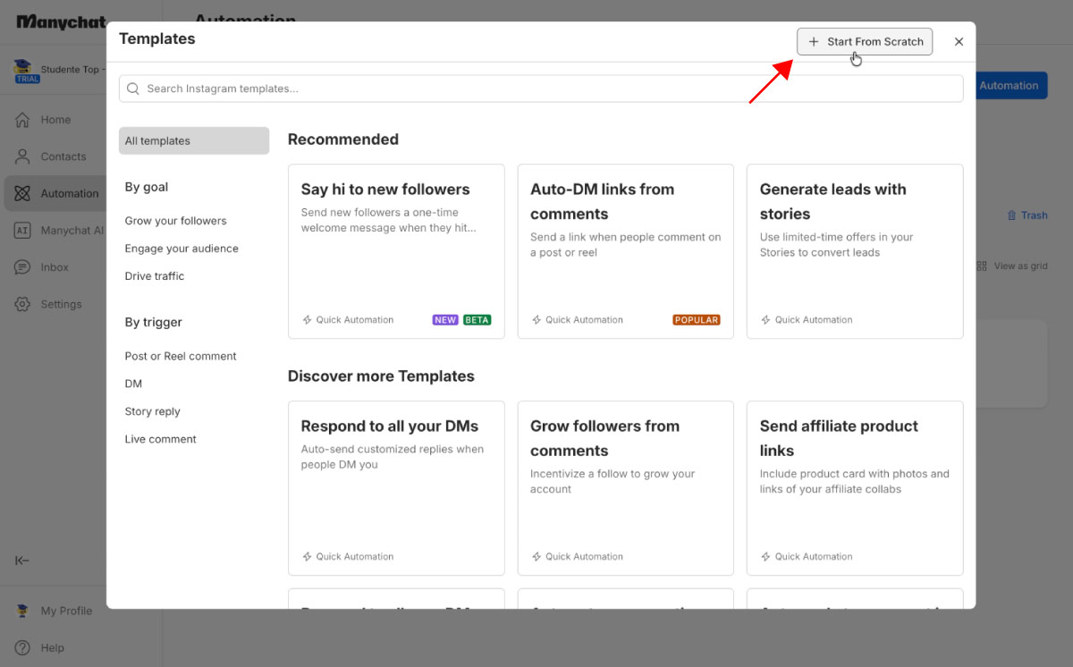Click the Home text in the sidebar

tap(55, 120)
